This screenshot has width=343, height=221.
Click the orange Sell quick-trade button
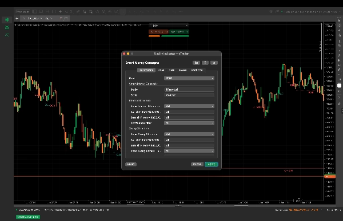click(158, 32)
